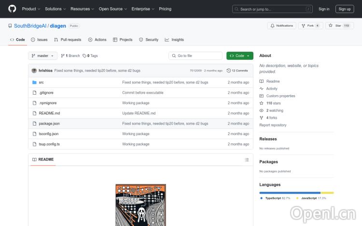Click the TypeScript blue language bar
The height and width of the screenshot is (226, 362).
tap(290, 193)
